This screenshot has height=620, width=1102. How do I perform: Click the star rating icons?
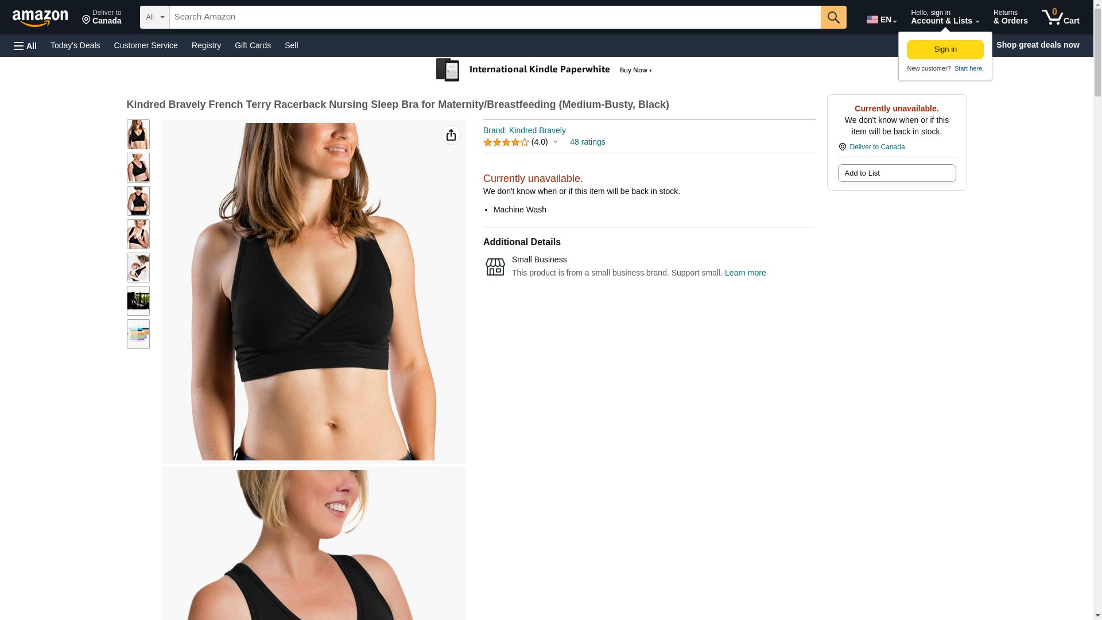point(506,142)
